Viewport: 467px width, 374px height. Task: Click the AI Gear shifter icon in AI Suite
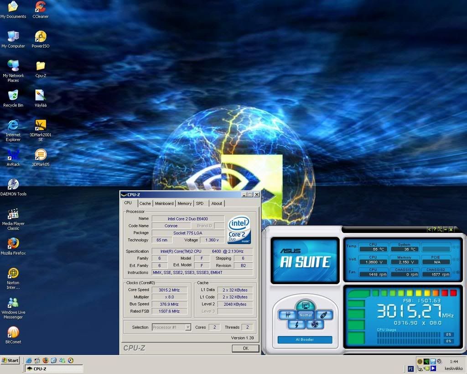[x=288, y=315]
